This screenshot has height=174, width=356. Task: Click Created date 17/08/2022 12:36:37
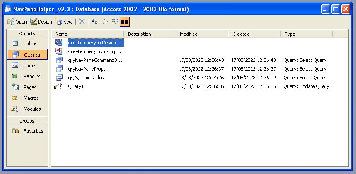(x=254, y=69)
